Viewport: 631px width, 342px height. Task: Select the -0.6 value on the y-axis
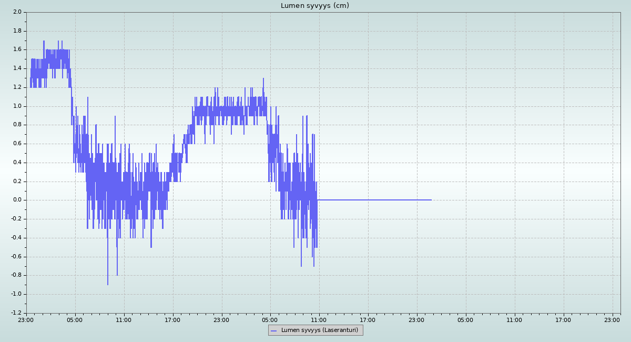pos(16,257)
